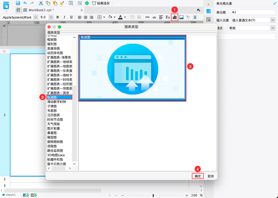
Task: Click the zoom in plus button
Action: [x=187, y=195]
